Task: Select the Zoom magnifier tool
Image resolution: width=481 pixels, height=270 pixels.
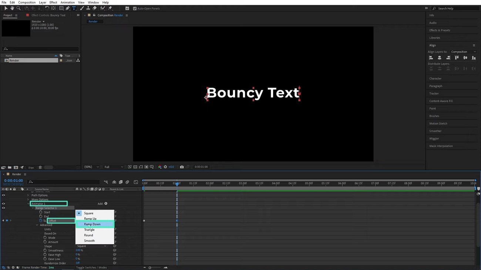Action: tap(18, 8)
